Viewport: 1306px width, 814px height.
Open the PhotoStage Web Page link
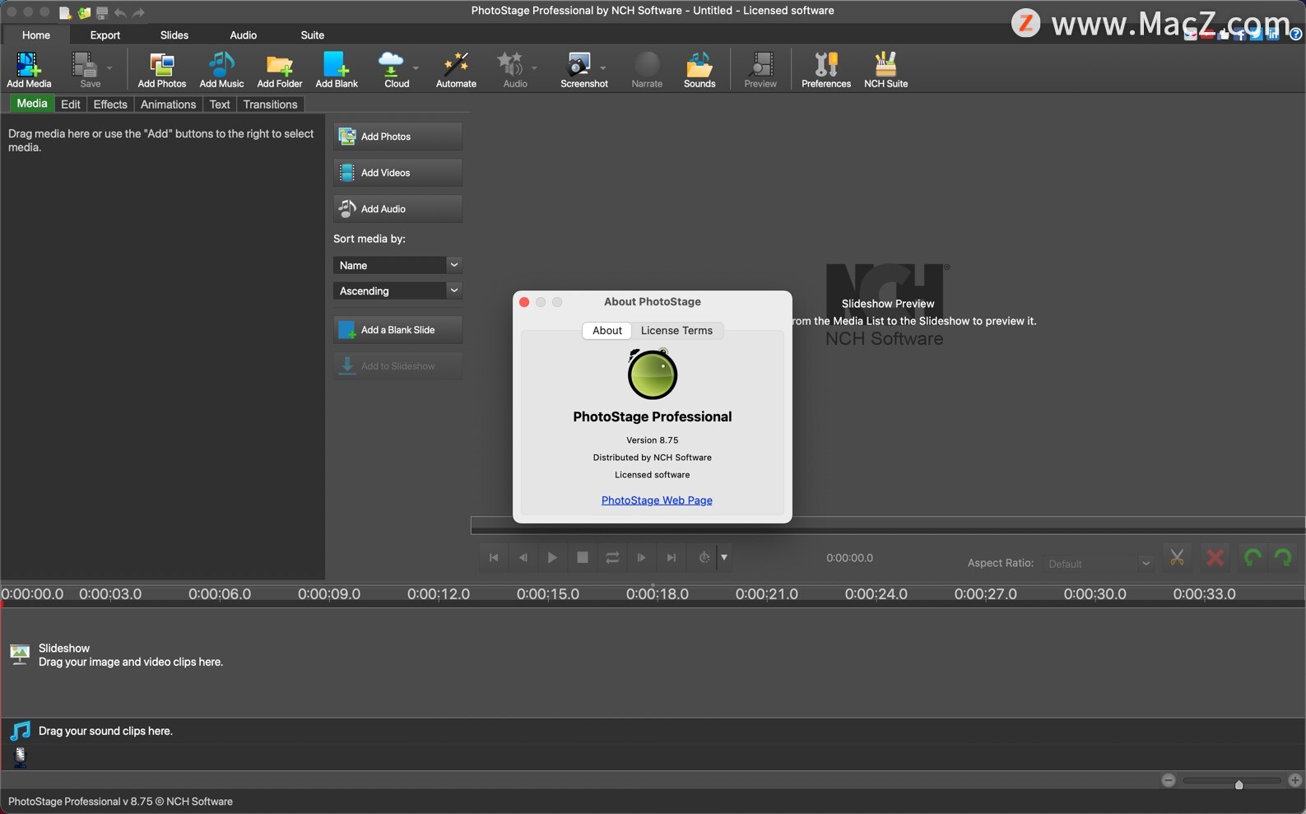(657, 500)
